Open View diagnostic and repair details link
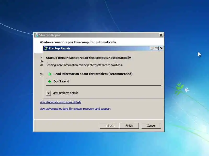Screen dimensions: 209x156 coord(60,102)
